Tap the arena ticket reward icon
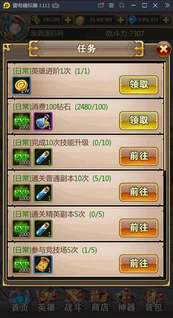The image size is (173, 318). [43, 264]
